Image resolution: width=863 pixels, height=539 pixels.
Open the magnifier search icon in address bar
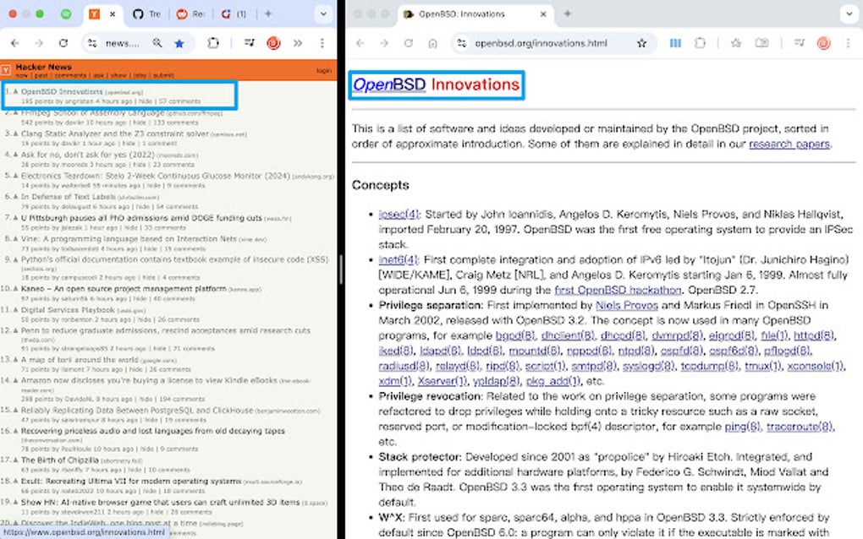(x=159, y=42)
